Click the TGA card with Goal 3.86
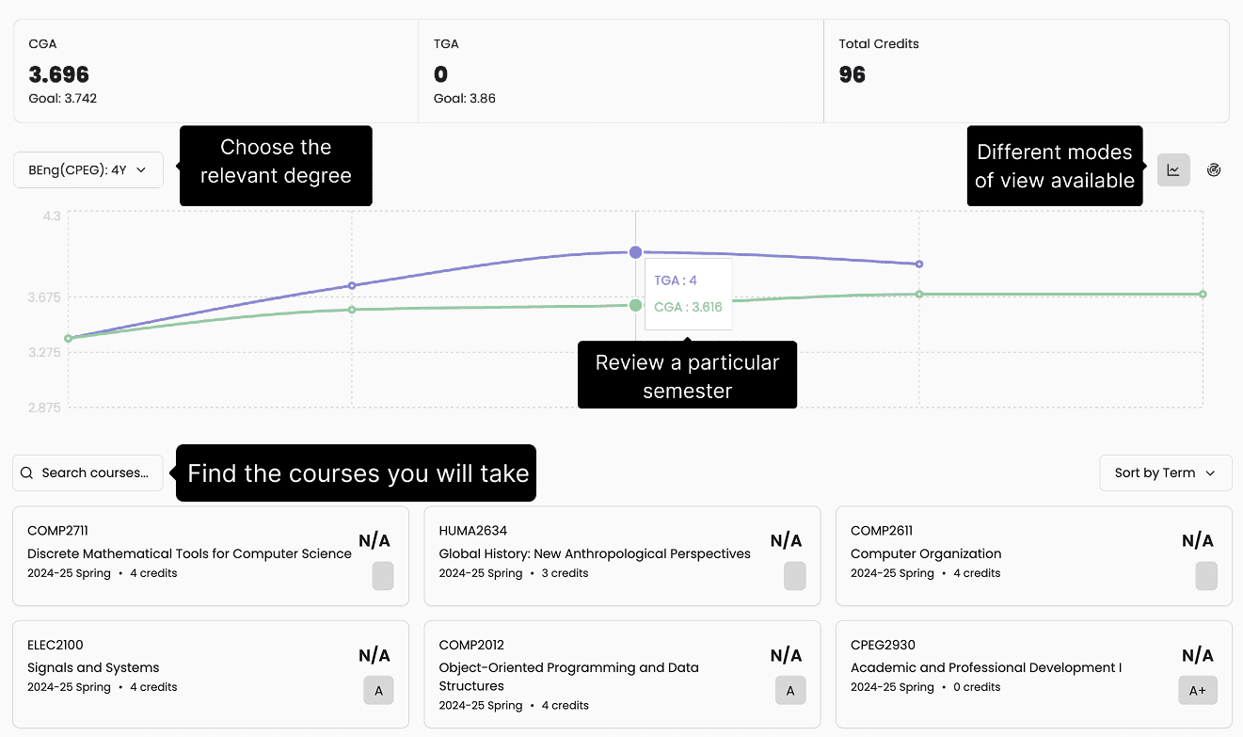 coord(621,71)
